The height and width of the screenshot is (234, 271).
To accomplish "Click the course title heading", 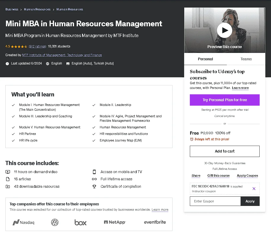I will [84, 24].
